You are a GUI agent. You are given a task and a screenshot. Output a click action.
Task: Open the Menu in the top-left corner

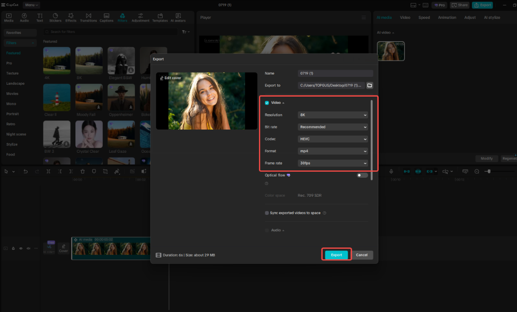(x=30, y=5)
